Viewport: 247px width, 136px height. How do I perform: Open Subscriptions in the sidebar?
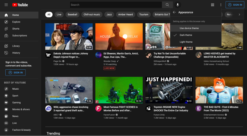pyautogui.click(x=20, y=35)
